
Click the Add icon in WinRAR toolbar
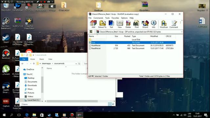click(x=93, y=24)
